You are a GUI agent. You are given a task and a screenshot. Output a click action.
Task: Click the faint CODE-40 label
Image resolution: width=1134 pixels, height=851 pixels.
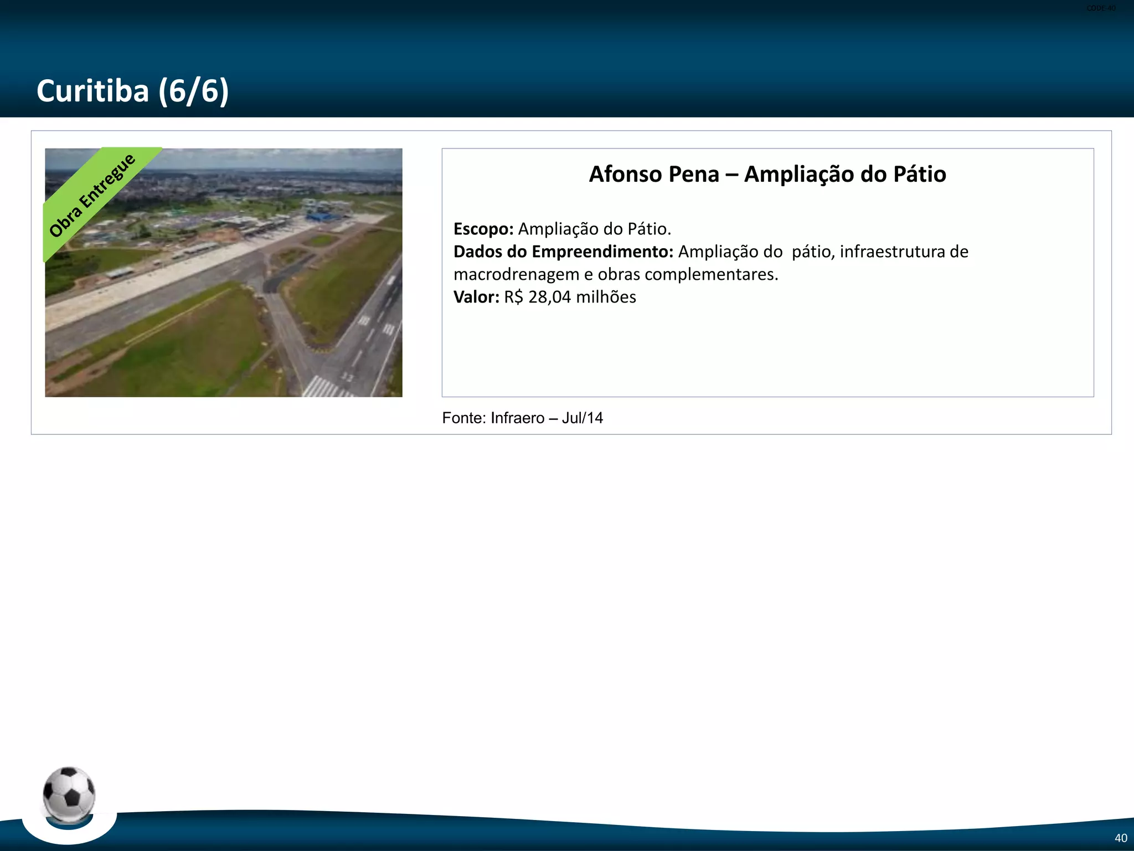(1101, 8)
